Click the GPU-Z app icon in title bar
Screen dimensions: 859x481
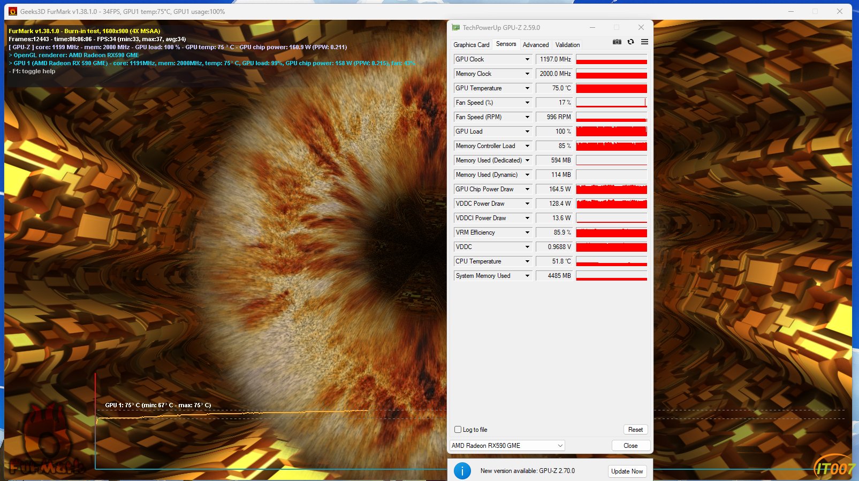pos(456,27)
